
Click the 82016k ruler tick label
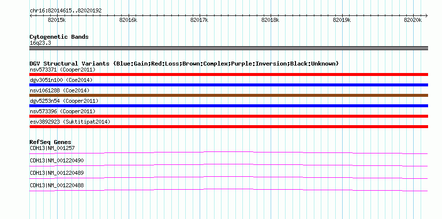click(x=128, y=20)
